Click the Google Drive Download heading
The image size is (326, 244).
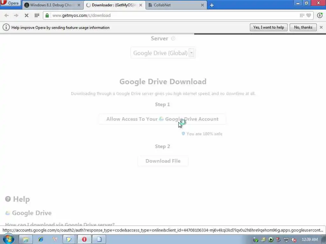(x=163, y=82)
